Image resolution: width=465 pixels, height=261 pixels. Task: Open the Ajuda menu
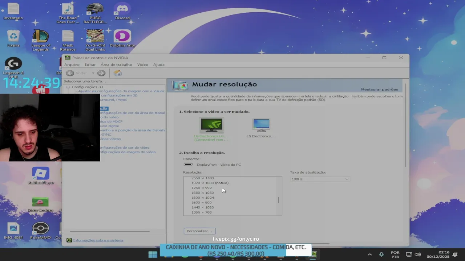coord(159,65)
